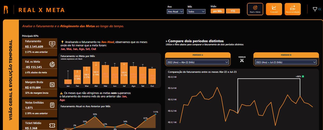
Task: Click the double chevron collapse arrows
Action: click(320, 9)
